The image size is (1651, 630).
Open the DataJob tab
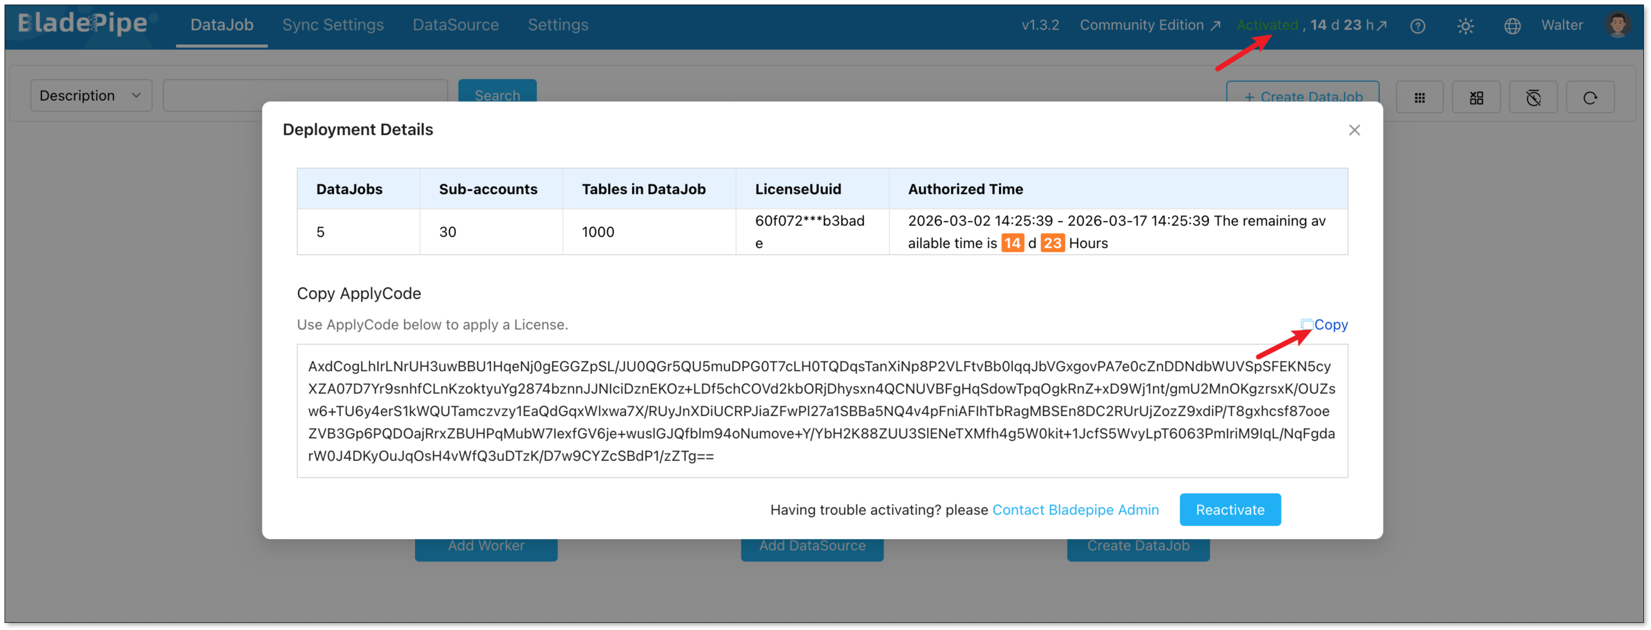(222, 25)
